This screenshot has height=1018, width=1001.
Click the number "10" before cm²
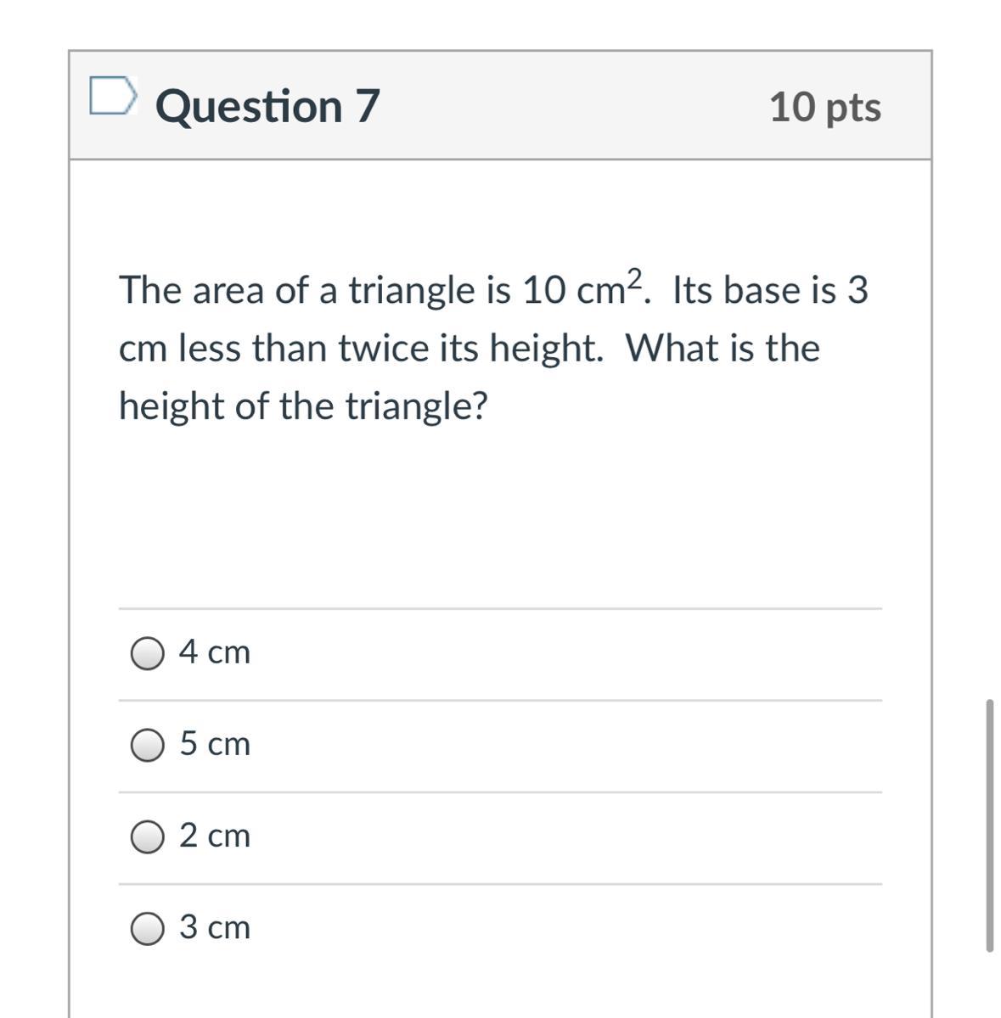[x=543, y=290]
